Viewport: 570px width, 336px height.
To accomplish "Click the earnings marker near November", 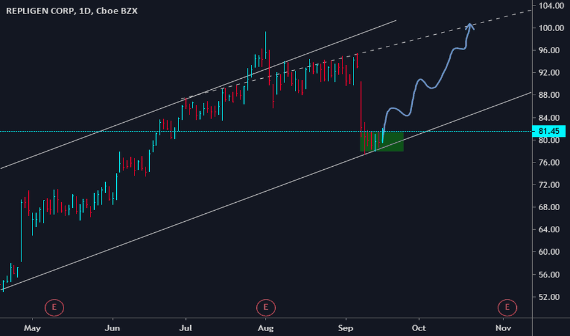I will 507,307.
